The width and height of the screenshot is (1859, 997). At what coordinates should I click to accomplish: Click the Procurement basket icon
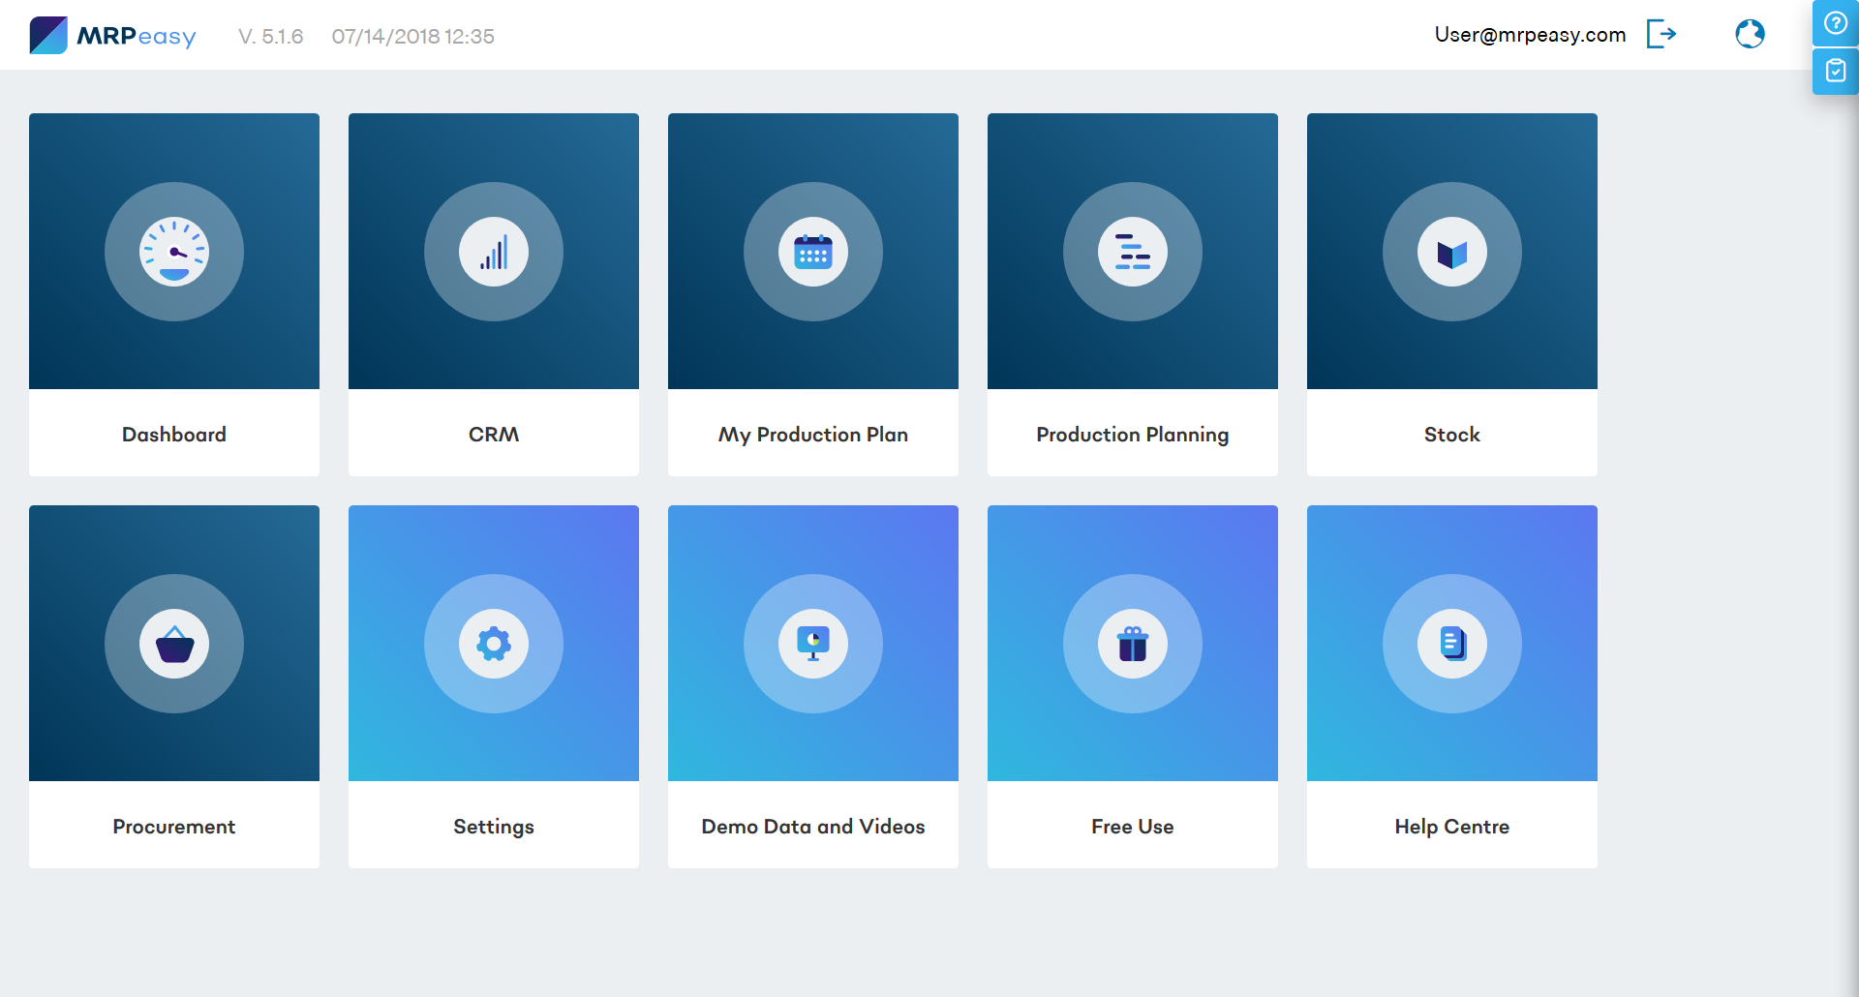[174, 644]
